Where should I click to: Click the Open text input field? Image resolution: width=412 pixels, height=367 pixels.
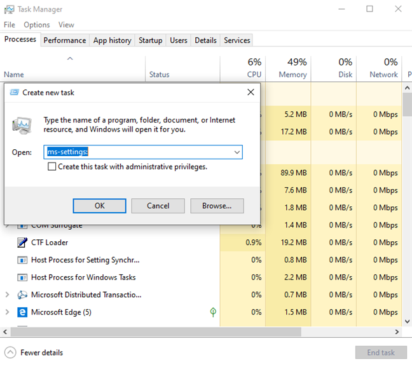pyautogui.click(x=139, y=152)
